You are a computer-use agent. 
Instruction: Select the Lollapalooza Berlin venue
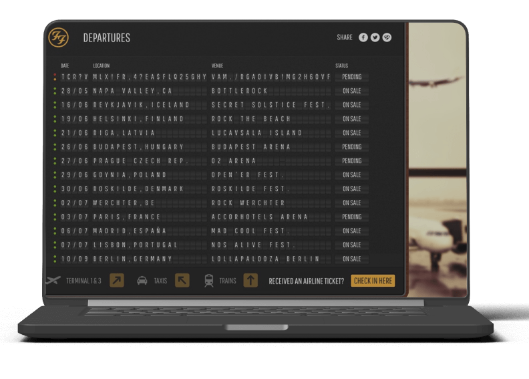click(265, 259)
